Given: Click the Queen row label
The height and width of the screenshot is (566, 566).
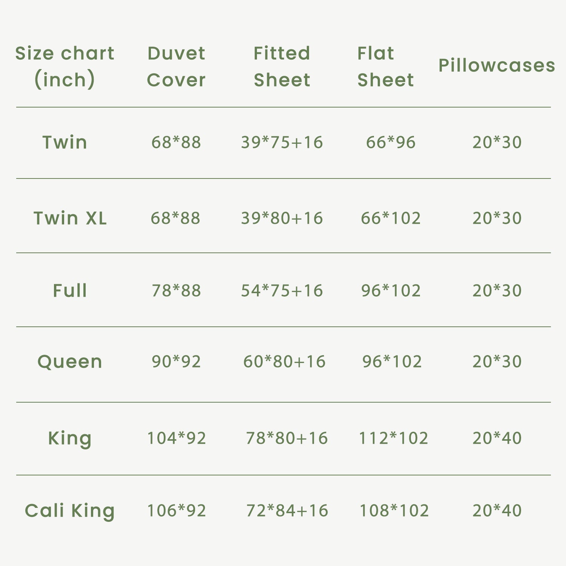Looking at the screenshot, I should (70, 361).
